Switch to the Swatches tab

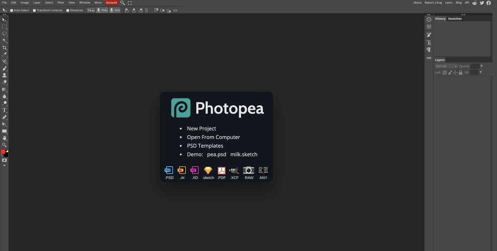pos(455,19)
